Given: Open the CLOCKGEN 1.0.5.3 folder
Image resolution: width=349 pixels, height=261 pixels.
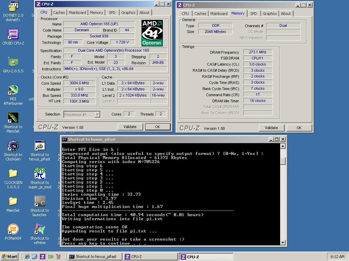Looking at the screenshot, I should [13, 179].
